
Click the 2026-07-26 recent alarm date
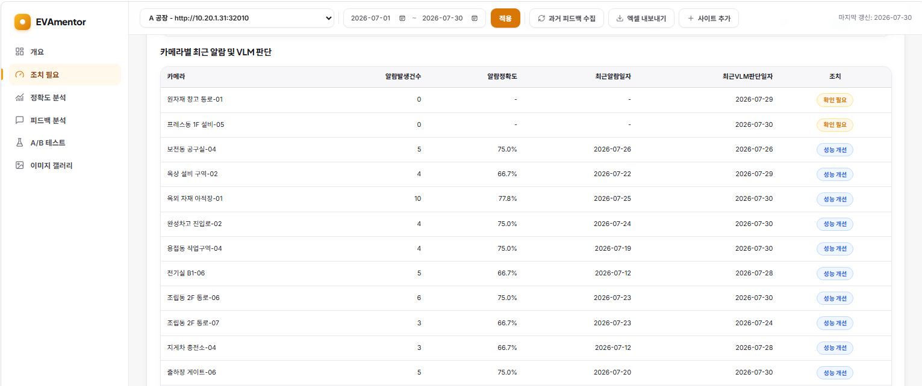coord(612,150)
